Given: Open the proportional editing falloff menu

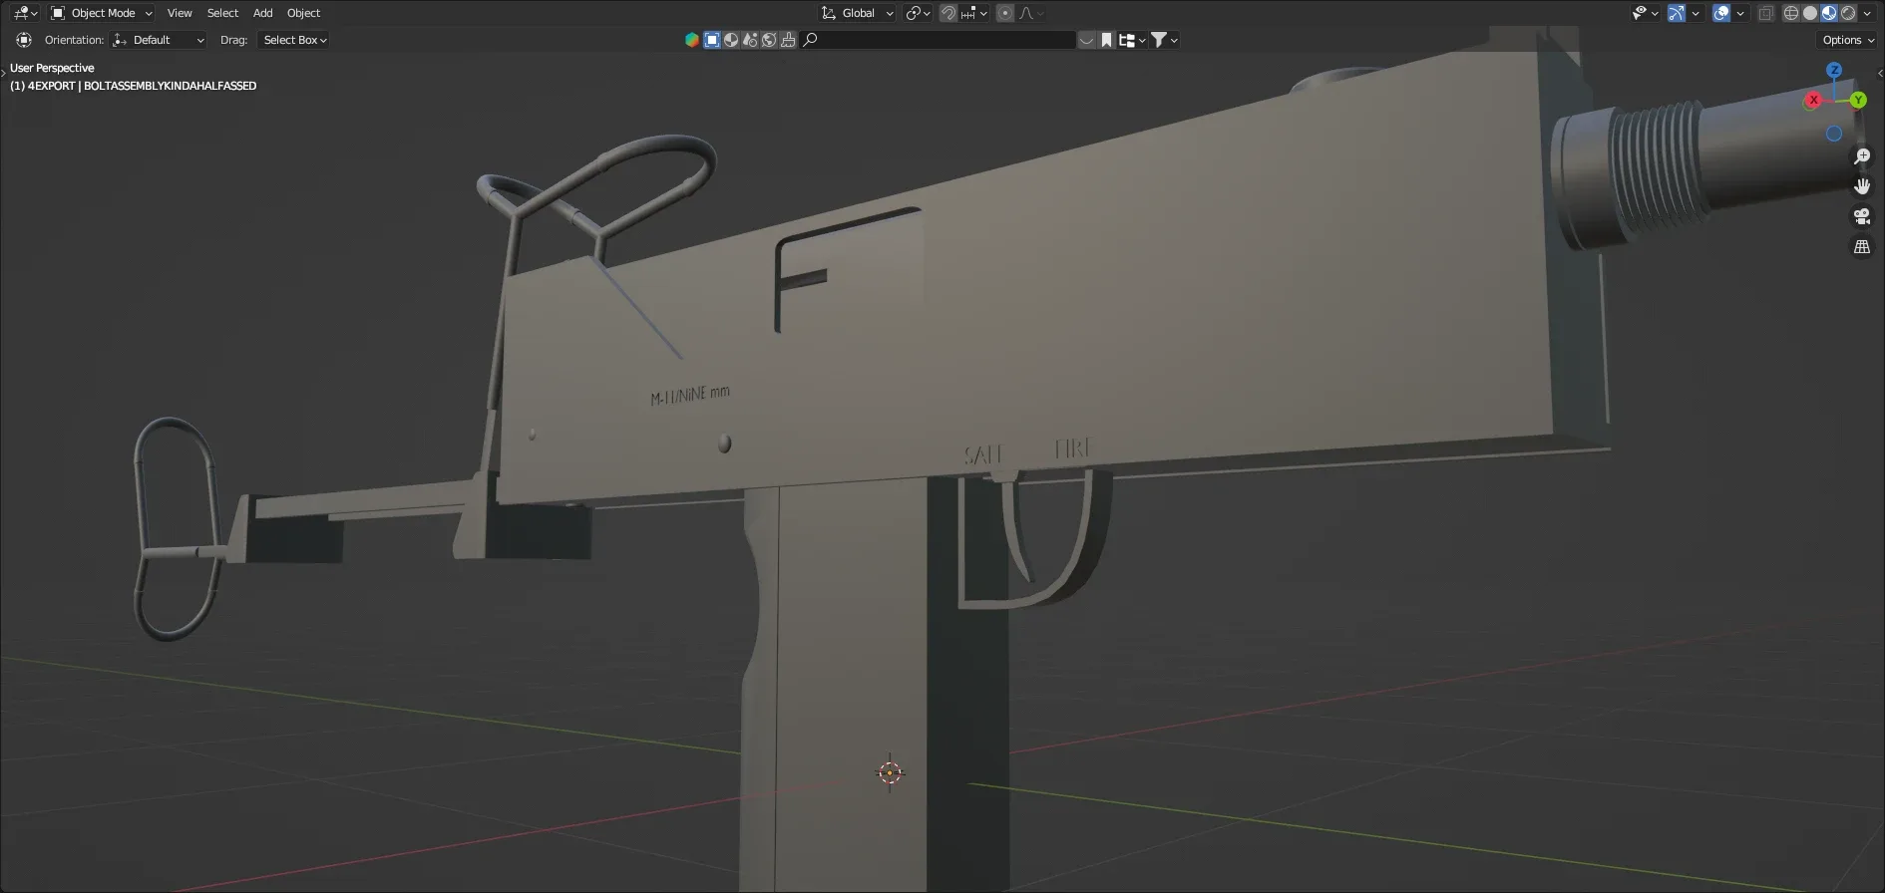Looking at the screenshot, I should pos(1030,13).
